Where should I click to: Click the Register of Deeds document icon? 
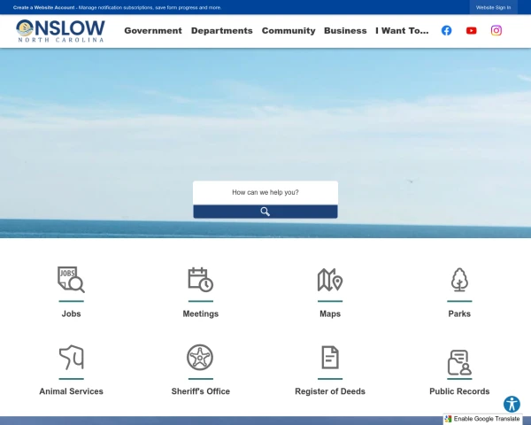tap(330, 357)
